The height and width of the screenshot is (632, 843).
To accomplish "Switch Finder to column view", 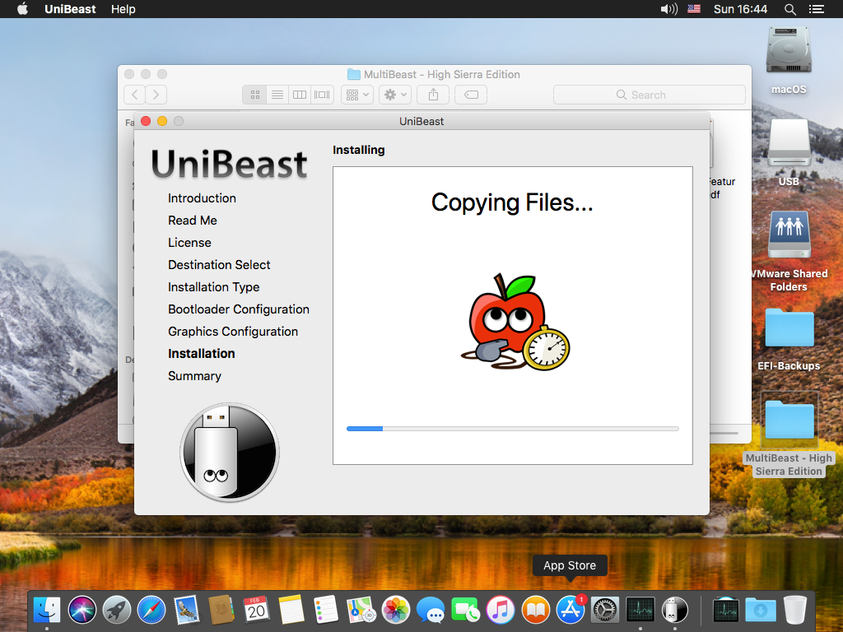I will (300, 95).
